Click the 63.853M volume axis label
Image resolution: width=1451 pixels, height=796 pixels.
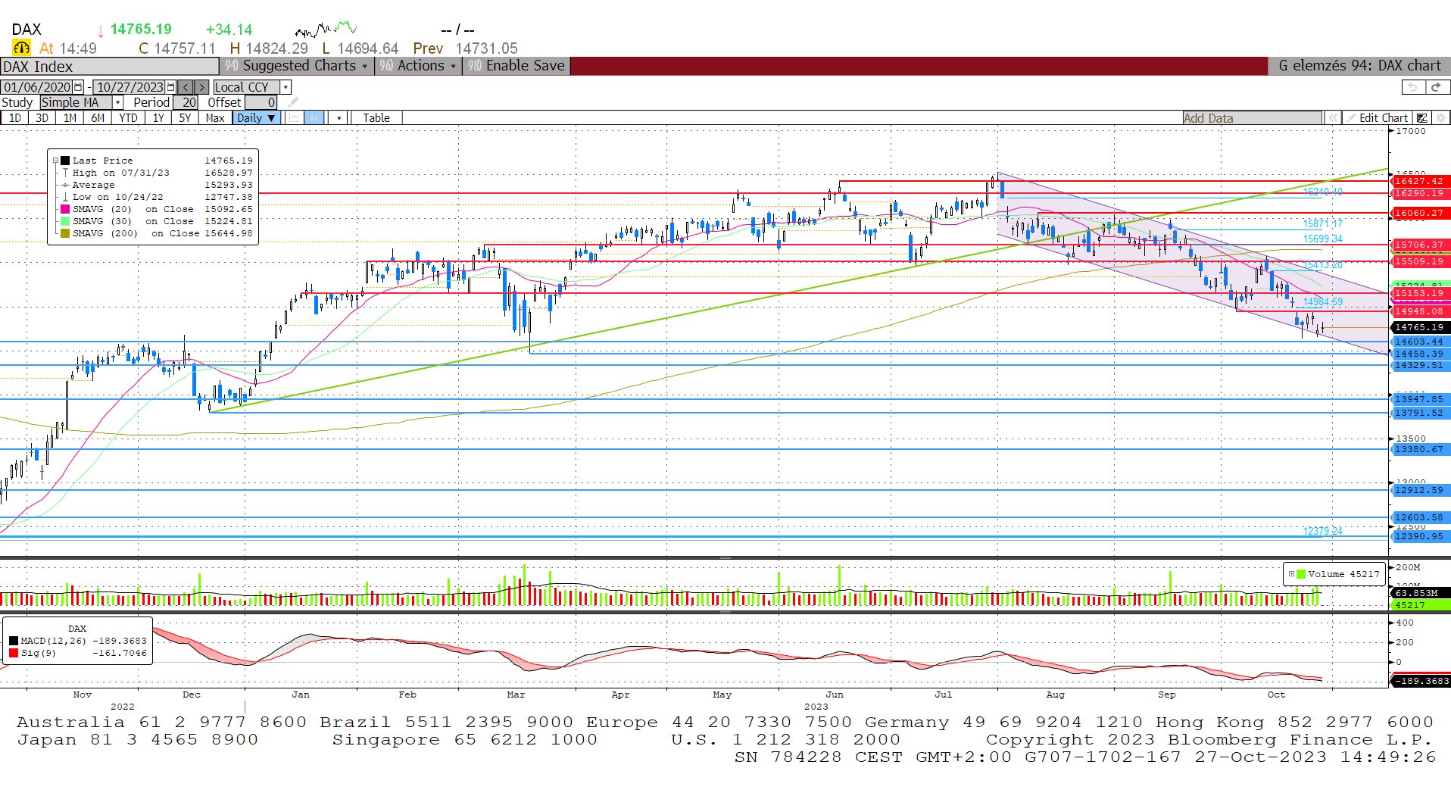(1420, 593)
